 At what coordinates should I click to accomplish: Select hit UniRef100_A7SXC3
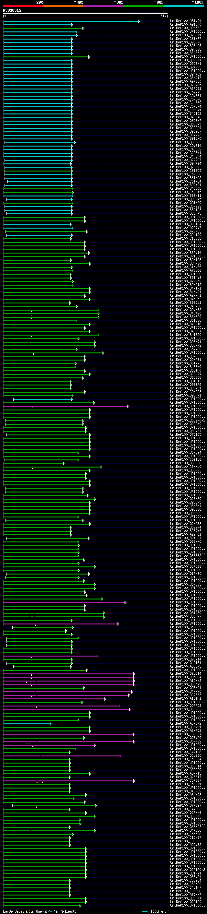[x=185, y=231]
